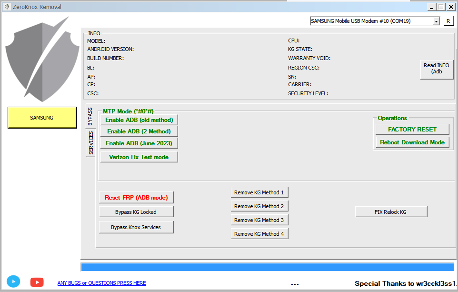Screen dimensions: 458x292
Task: Click the ZeroKnox shield logo
Action: [42, 59]
